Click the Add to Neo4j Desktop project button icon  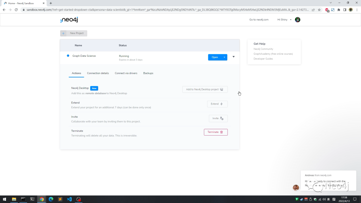coord(222,89)
